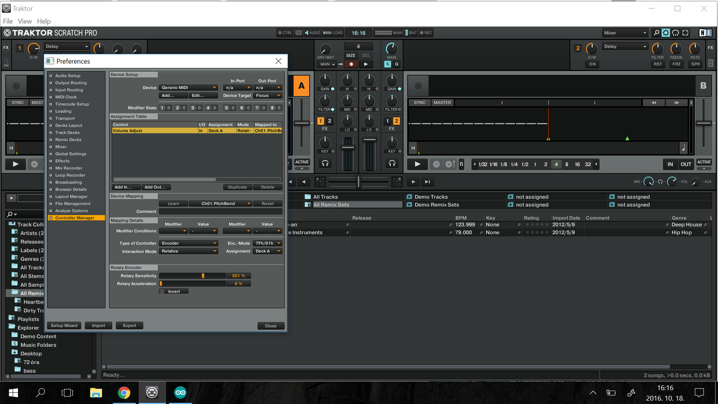Click the Export button in Preferences
Viewport: 718px width, 404px height.
coord(130,325)
